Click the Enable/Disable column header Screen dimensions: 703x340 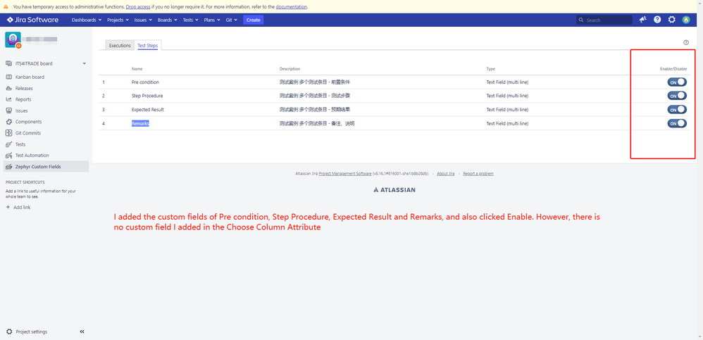[x=673, y=69]
